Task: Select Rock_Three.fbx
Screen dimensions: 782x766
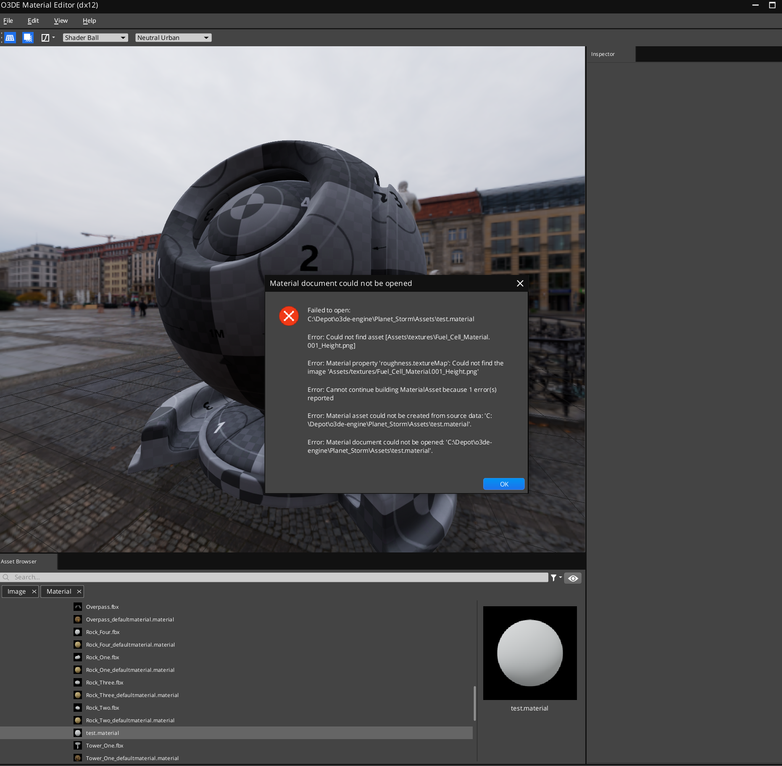Action: point(236,683)
